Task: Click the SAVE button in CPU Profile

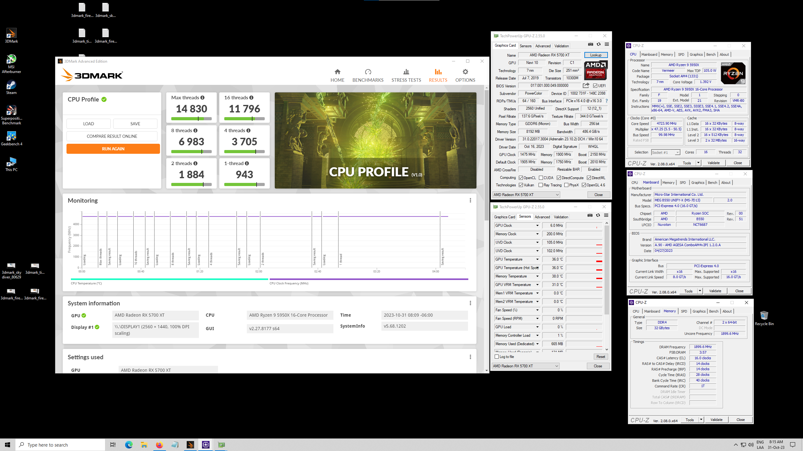Action: tap(135, 124)
